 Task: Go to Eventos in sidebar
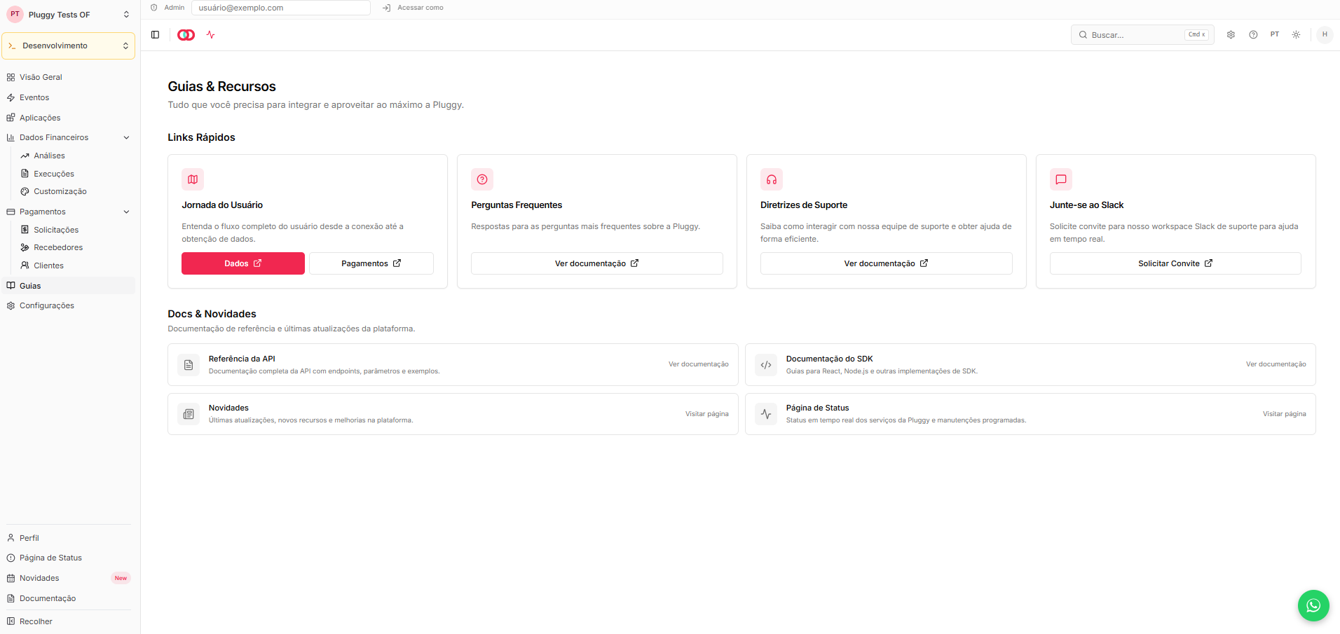coord(68,97)
